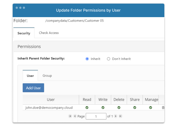The image size is (177, 126).
Task: Remove john.doe using the trash icon
Action: click(163, 107)
